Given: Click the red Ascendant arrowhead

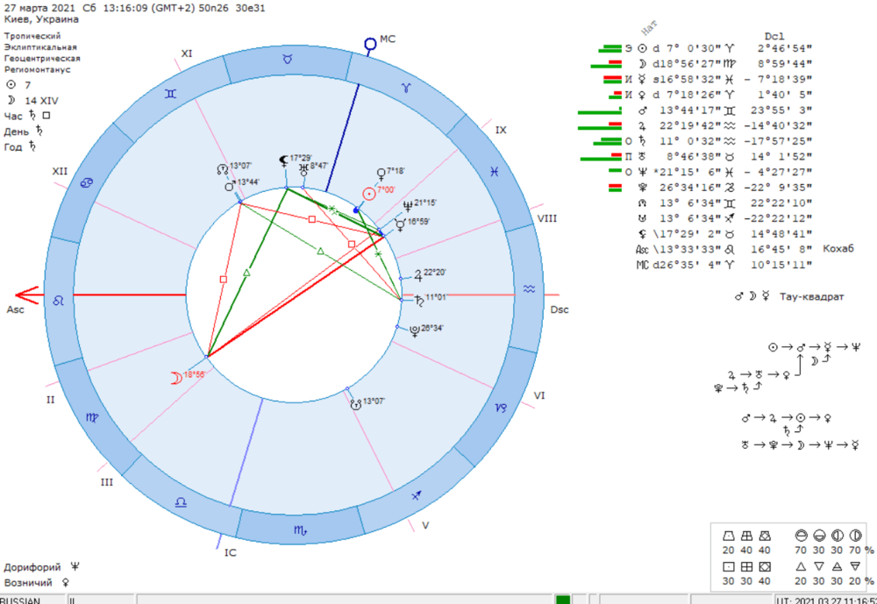Looking at the screenshot, I should [27, 295].
